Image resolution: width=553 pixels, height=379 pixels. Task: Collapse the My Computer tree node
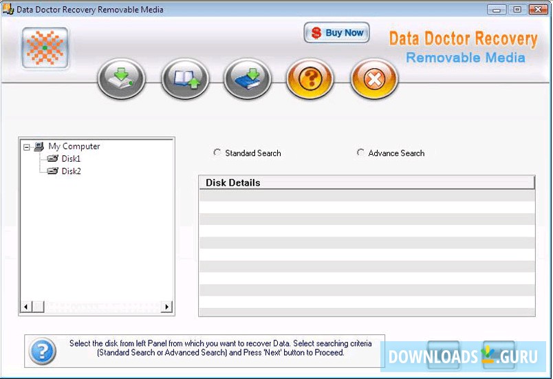coord(26,147)
